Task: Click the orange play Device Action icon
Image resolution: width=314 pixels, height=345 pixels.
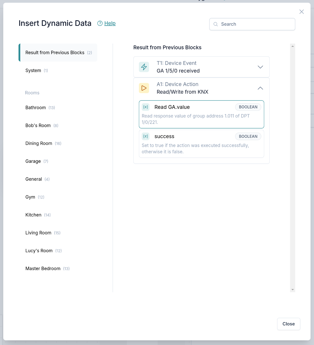Action: coord(144,88)
